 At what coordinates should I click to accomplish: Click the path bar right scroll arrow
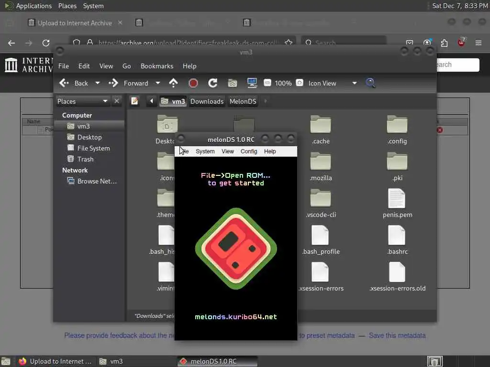pyautogui.click(x=266, y=101)
